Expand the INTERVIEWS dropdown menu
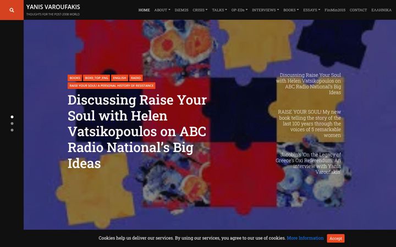The width and height of the screenshot is (396, 247). (265, 10)
